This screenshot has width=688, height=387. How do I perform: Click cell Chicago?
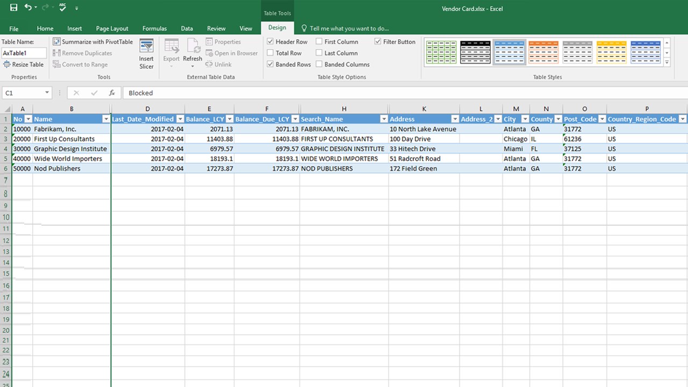pos(516,139)
